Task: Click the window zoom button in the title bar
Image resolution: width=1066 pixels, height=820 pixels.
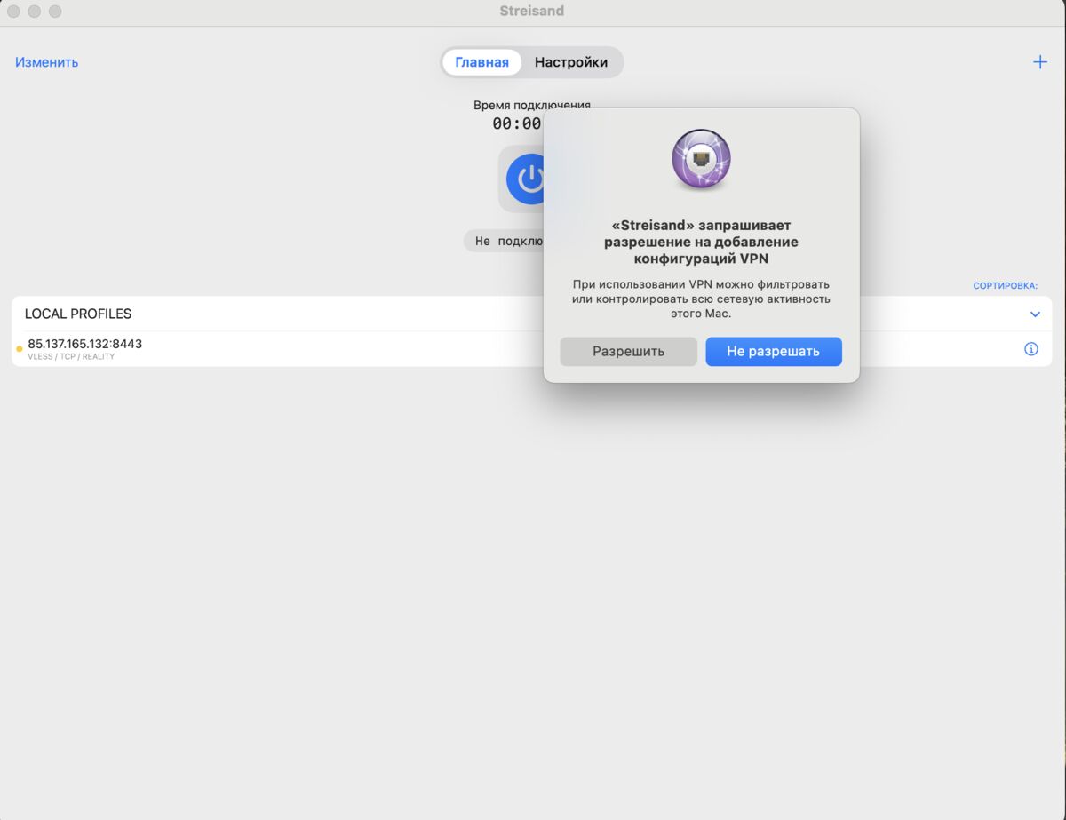Action: click(x=55, y=12)
